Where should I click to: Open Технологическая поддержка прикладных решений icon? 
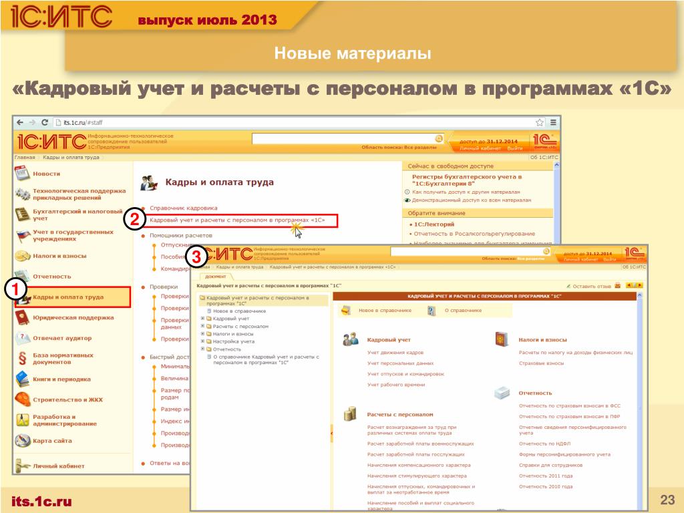click(22, 194)
